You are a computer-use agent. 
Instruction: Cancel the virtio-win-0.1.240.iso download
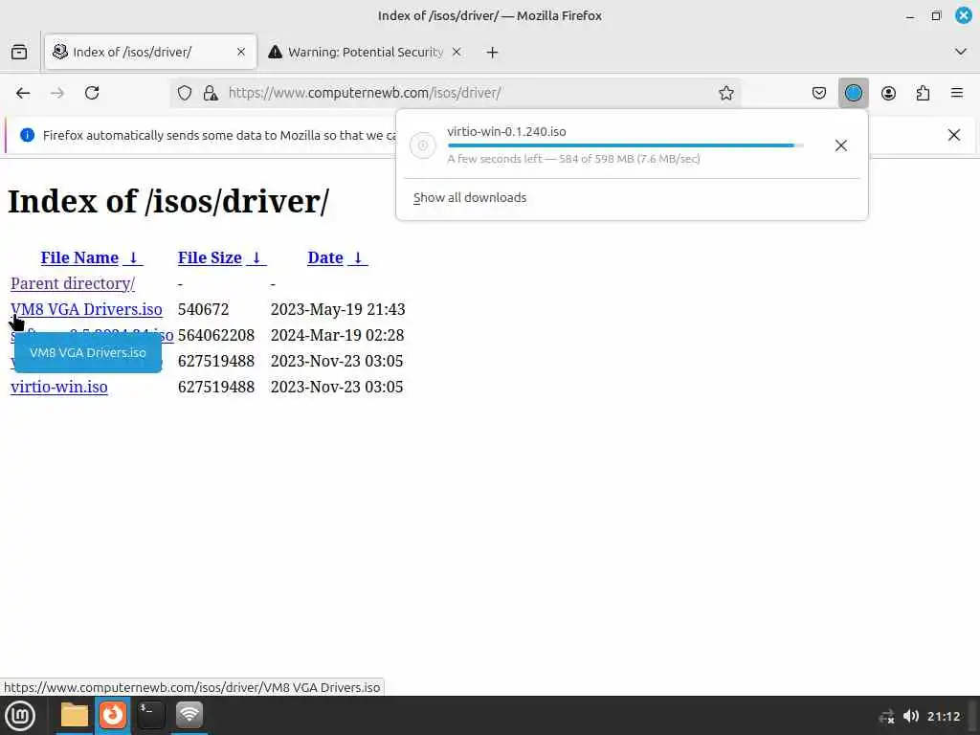[840, 145]
